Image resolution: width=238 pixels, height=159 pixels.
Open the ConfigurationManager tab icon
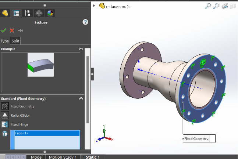click(x=28, y=13)
